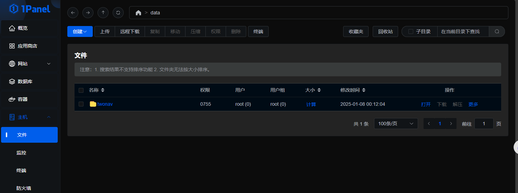The width and height of the screenshot is (518, 193).
Task: Check the select-all files header checkbox
Action: click(81, 90)
